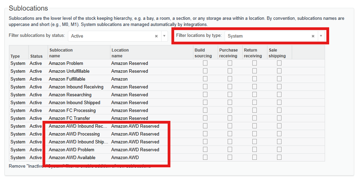Select the Amazon Inbound Shipped sublocation name
This screenshot has width=360, height=183.
(74, 102)
